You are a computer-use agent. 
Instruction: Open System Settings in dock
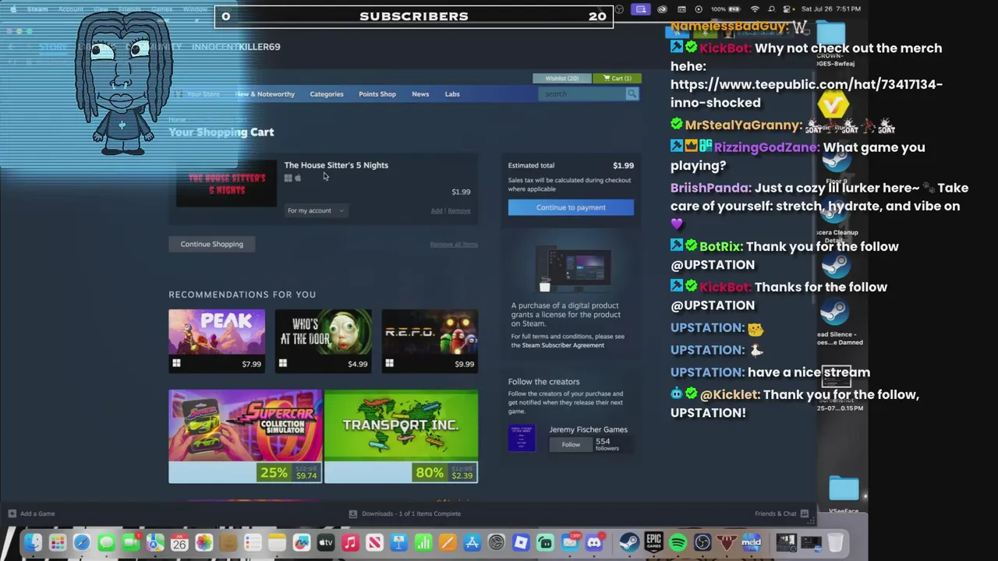coord(496,542)
